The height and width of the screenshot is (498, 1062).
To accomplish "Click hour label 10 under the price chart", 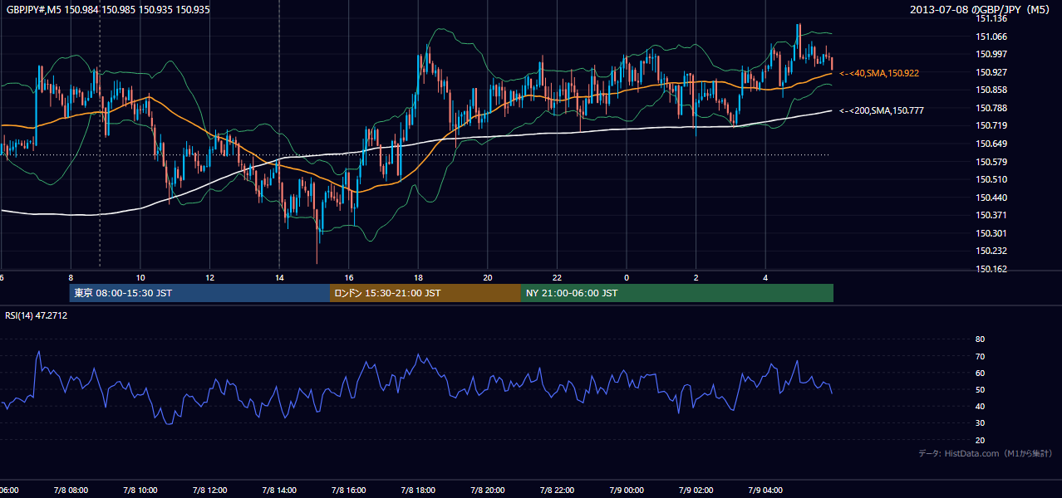I will point(140,278).
